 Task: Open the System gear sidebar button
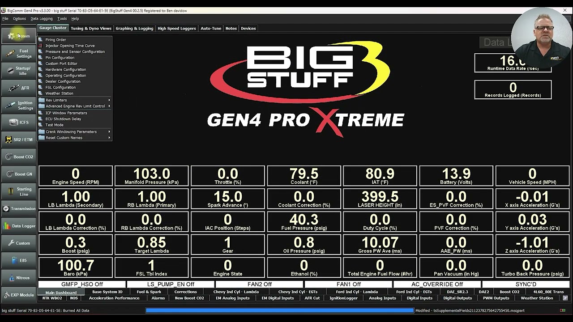(18, 36)
